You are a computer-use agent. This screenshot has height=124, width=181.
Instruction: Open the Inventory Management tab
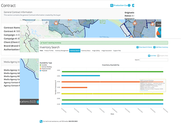pos(62,50)
